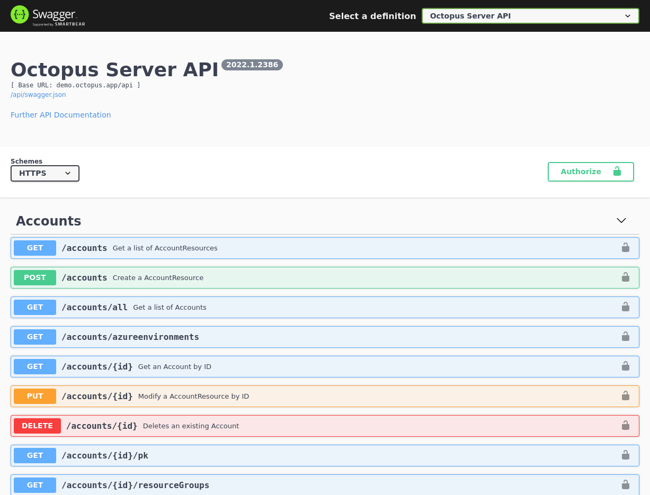
Task: Click the lock icon on GET /accounts
Action: pyautogui.click(x=626, y=247)
